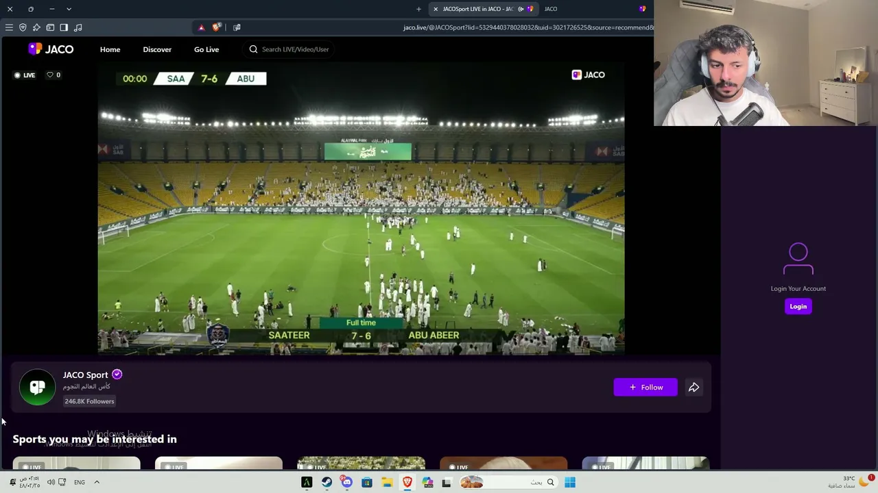
Task: Close the JACOSport LIVE tab
Action: point(436,9)
